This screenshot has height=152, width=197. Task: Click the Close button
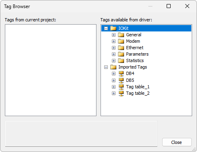(177, 142)
